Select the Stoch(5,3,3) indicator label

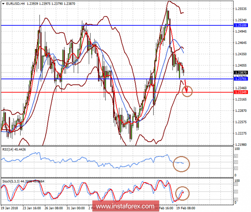pos(22,181)
